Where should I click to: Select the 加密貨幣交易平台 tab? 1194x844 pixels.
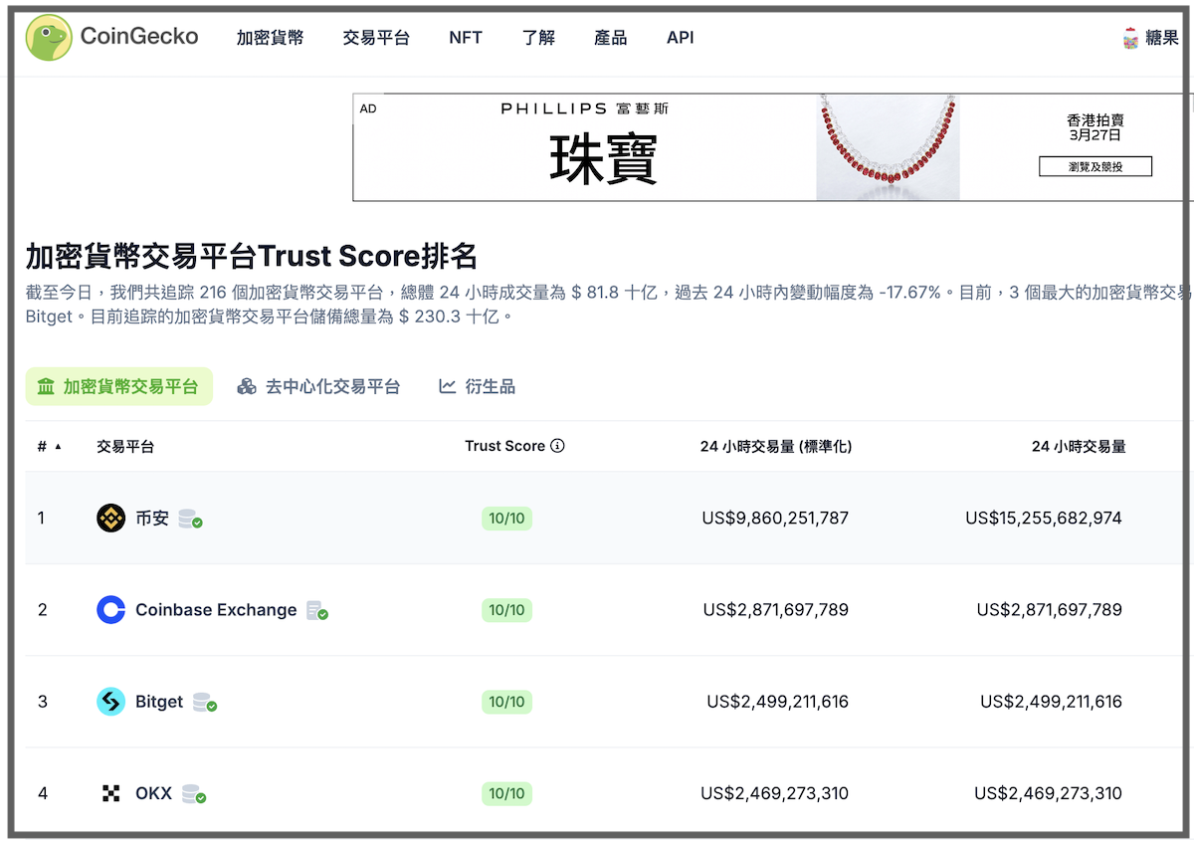point(118,386)
